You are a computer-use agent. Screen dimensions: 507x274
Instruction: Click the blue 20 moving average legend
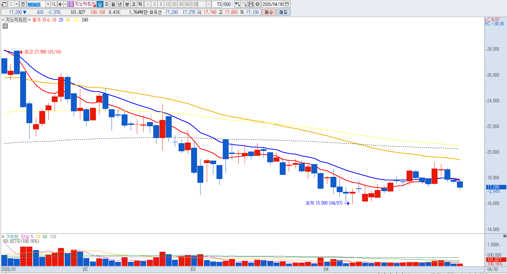point(61,20)
